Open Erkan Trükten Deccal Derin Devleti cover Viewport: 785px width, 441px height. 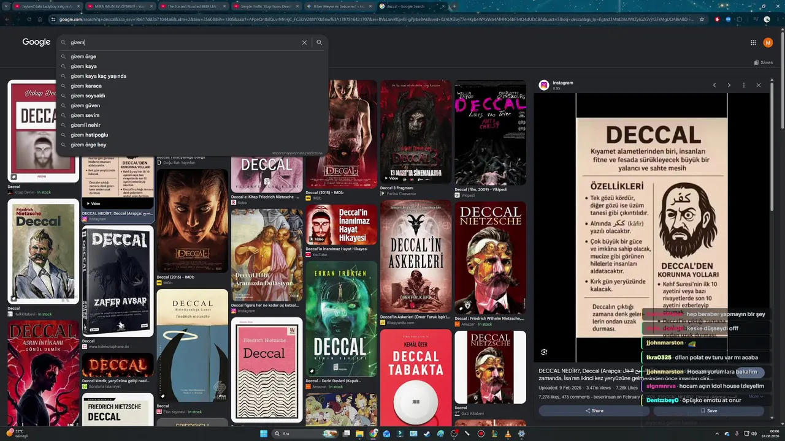(x=342, y=319)
